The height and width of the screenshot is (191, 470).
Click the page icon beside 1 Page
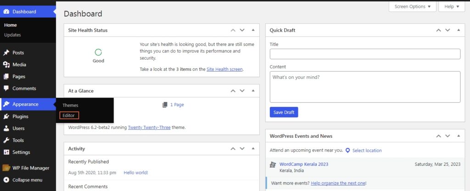tap(165, 105)
